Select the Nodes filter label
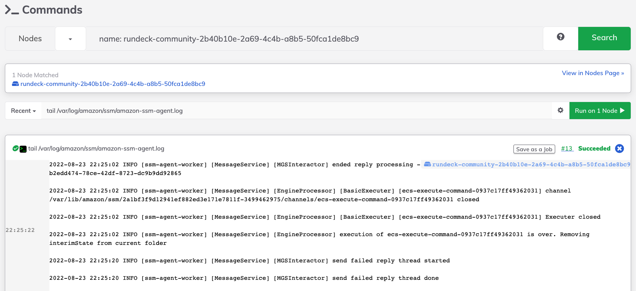The width and height of the screenshot is (636, 291). pos(30,39)
